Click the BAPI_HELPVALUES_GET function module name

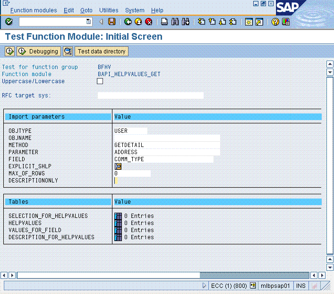click(x=129, y=74)
